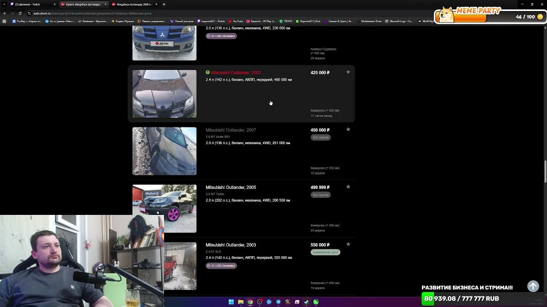Image resolution: width=547 pixels, height=307 pixels.
Task: Open the Mitsubishi Outlander, 2005 listing title
Action: point(231,187)
